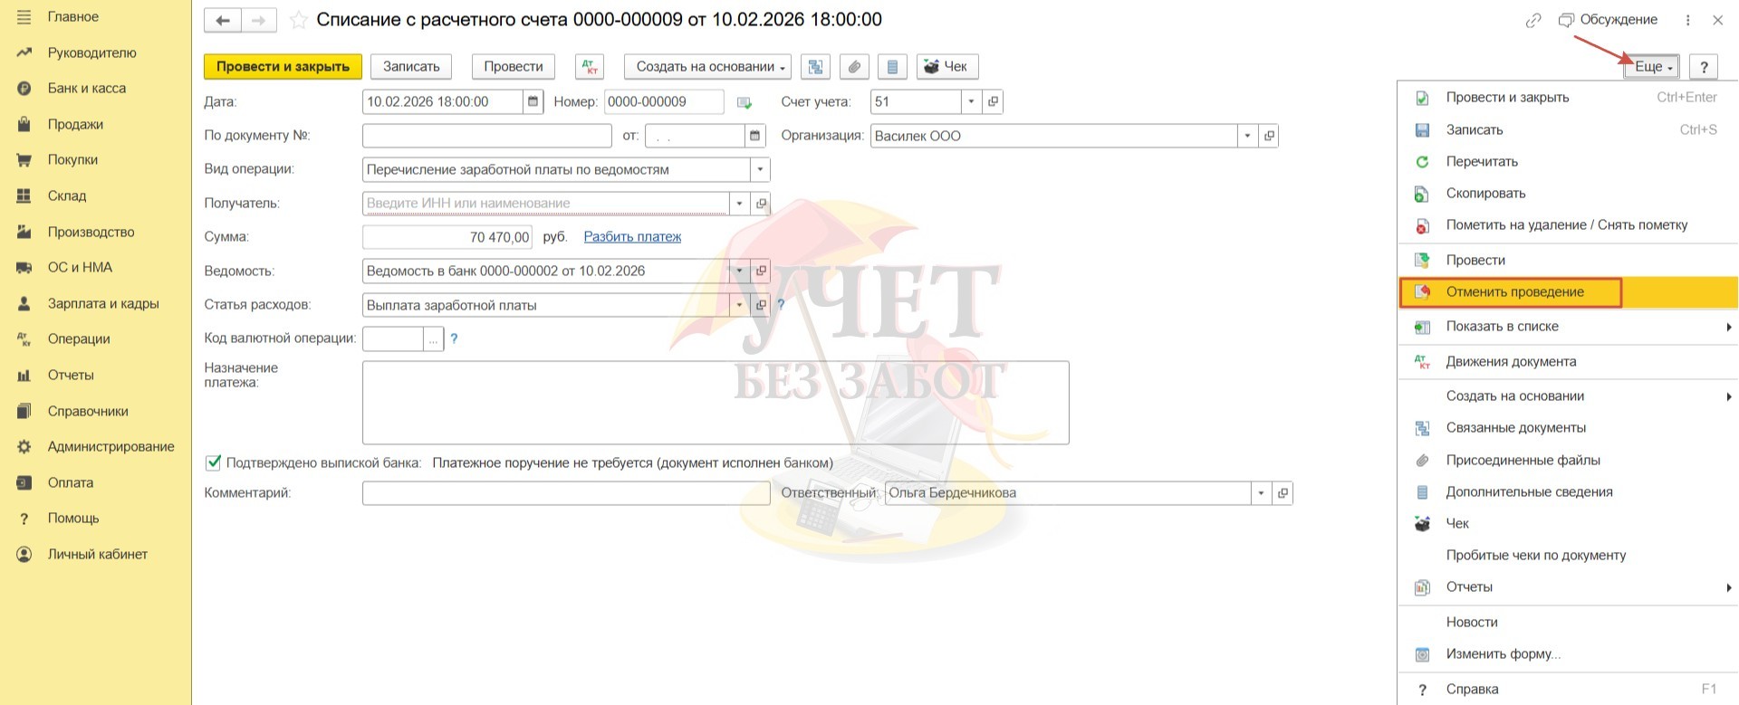Open Пробитые чеки по документу menu entry
The width and height of the screenshot is (1739, 705).
pyautogui.click(x=1568, y=556)
